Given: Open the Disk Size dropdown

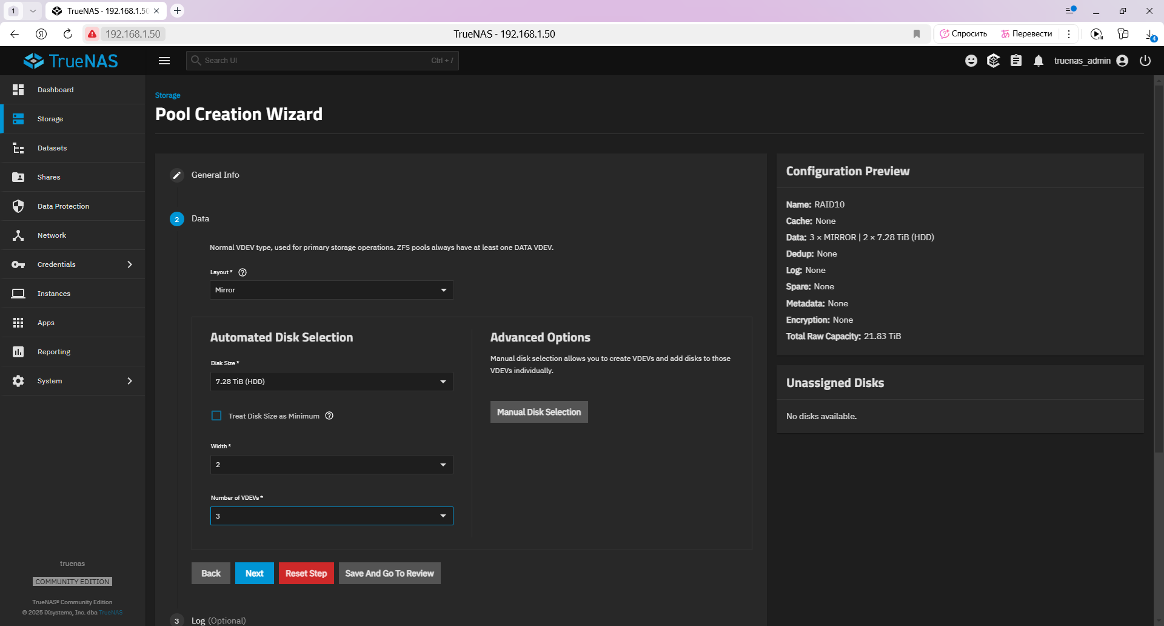Looking at the screenshot, I should [x=332, y=382].
